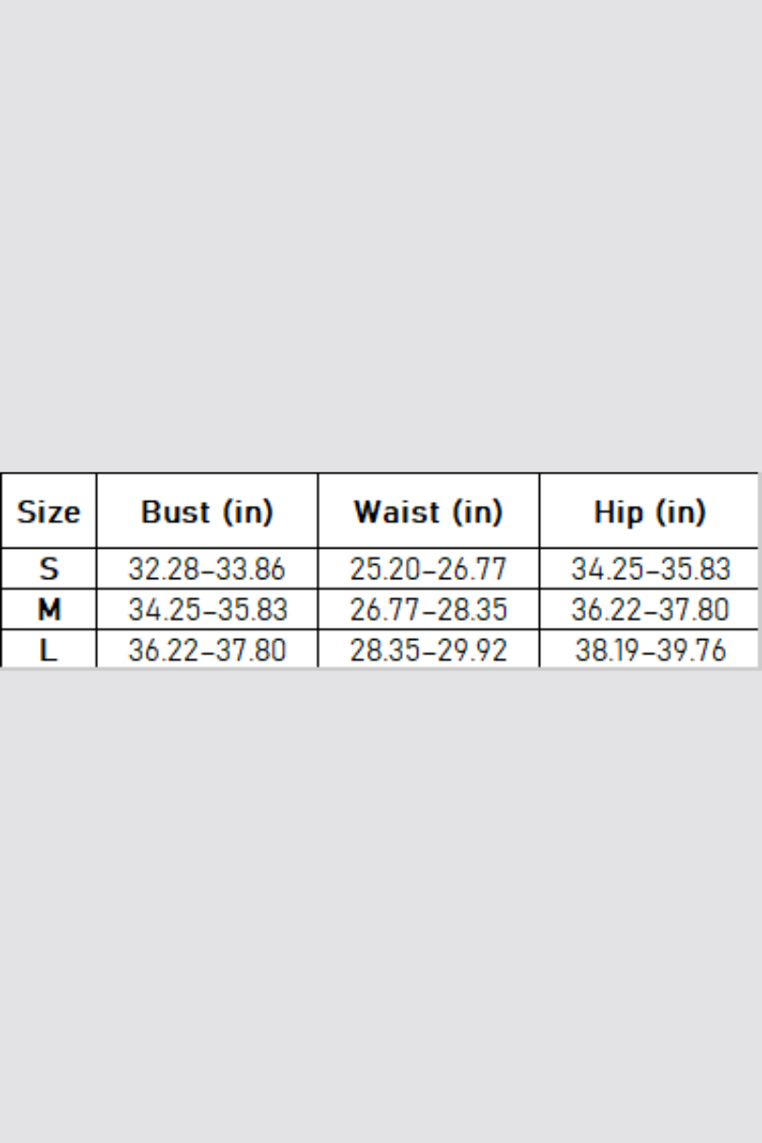Select the L size row label
Viewport: 762px width, 1143px height.
(x=49, y=651)
